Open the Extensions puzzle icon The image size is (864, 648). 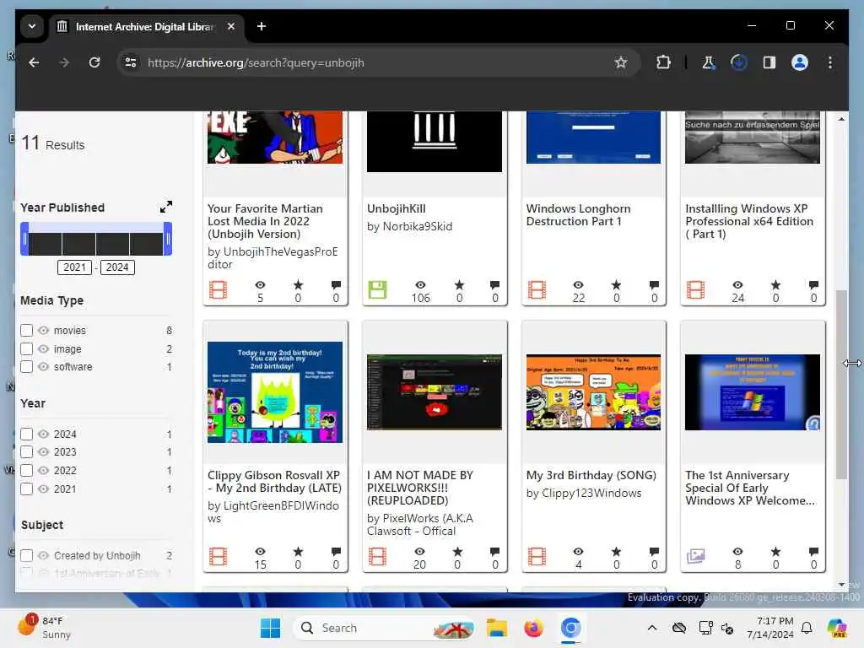tap(663, 62)
